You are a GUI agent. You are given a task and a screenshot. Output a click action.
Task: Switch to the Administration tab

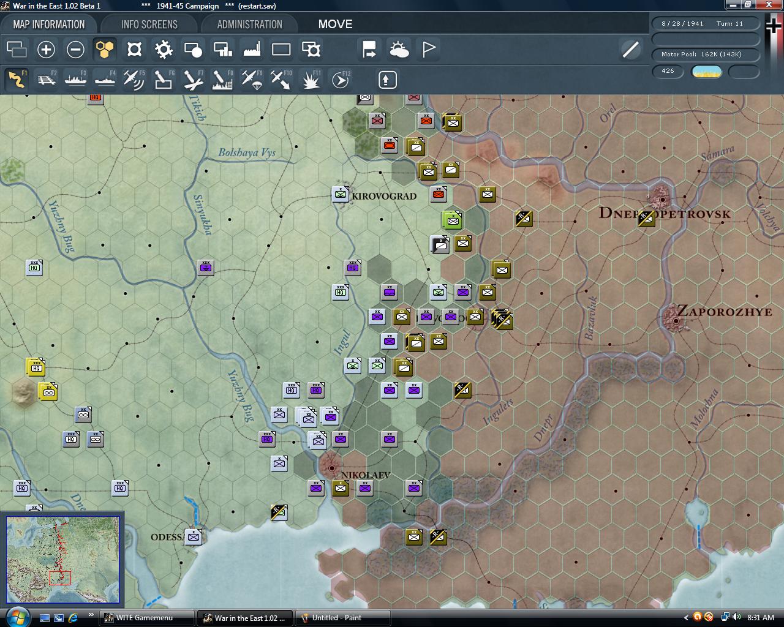pos(249,24)
